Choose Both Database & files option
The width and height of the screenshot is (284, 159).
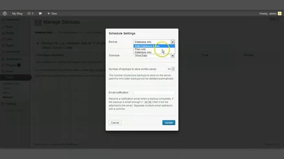(154, 46)
